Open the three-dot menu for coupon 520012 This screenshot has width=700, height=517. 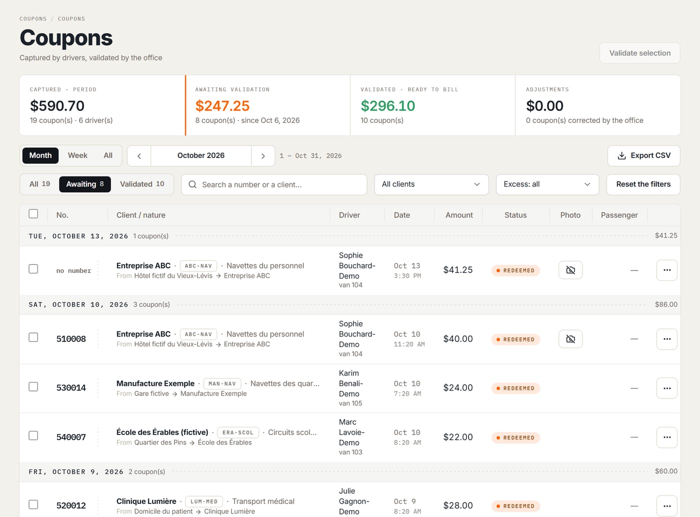tap(666, 506)
